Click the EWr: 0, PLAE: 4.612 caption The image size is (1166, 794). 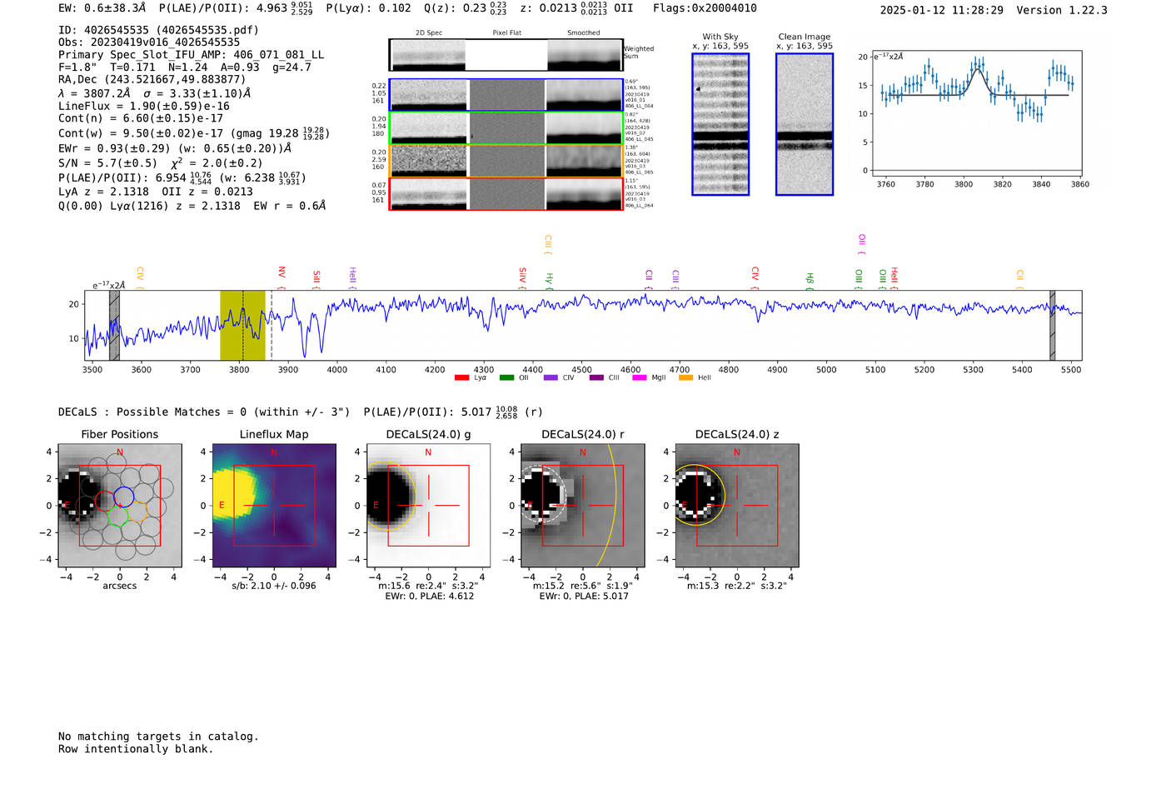click(x=429, y=597)
